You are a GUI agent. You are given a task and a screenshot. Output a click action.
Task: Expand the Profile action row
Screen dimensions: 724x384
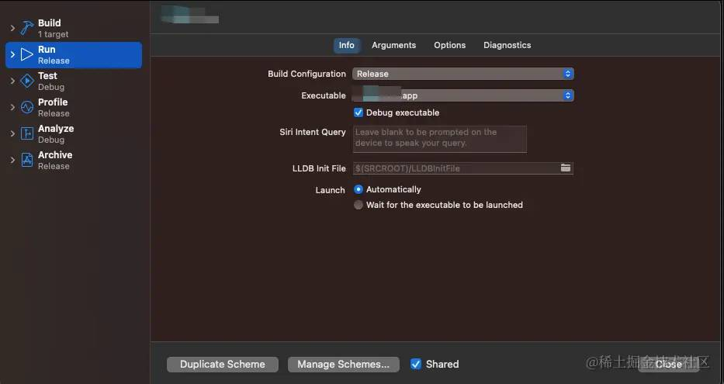point(12,107)
